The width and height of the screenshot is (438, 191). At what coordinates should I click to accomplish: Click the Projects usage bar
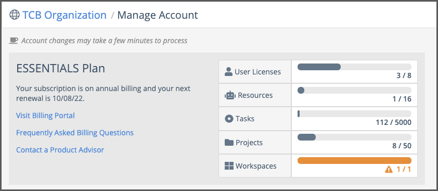click(x=354, y=137)
